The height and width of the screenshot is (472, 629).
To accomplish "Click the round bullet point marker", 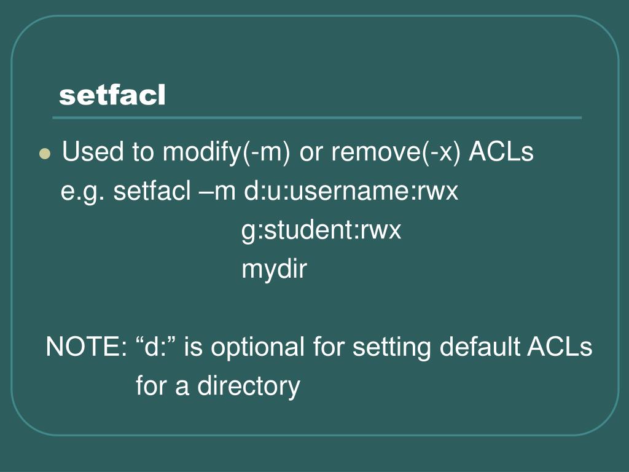I will [45, 154].
